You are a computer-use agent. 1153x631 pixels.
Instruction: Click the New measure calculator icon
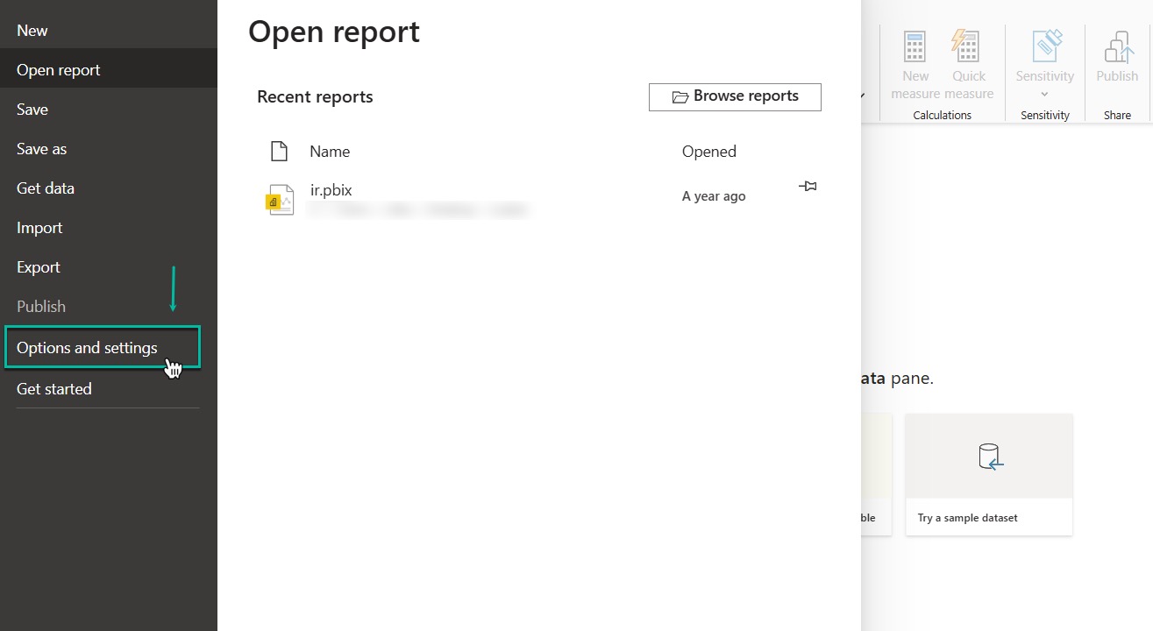click(x=915, y=47)
